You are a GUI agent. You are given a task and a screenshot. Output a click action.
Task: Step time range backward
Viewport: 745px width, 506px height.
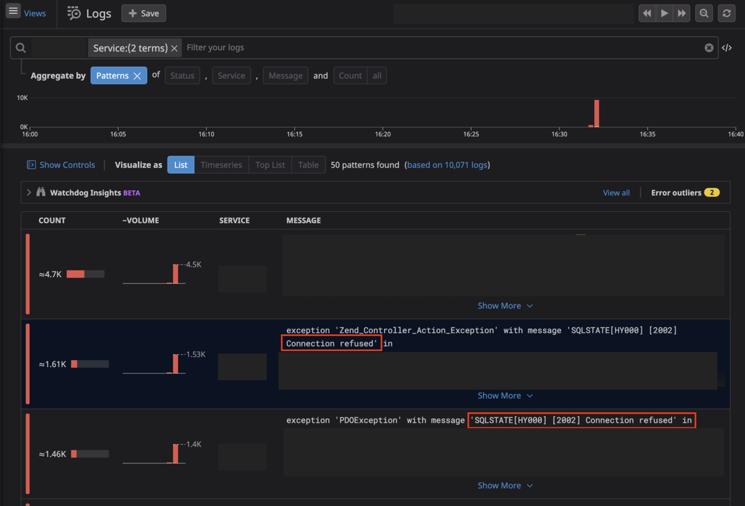pyautogui.click(x=647, y=13)
